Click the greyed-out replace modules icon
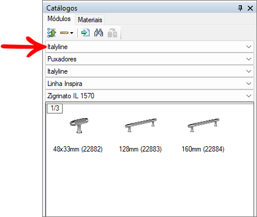This screenshot has height=217, width=257. [112, 33]
